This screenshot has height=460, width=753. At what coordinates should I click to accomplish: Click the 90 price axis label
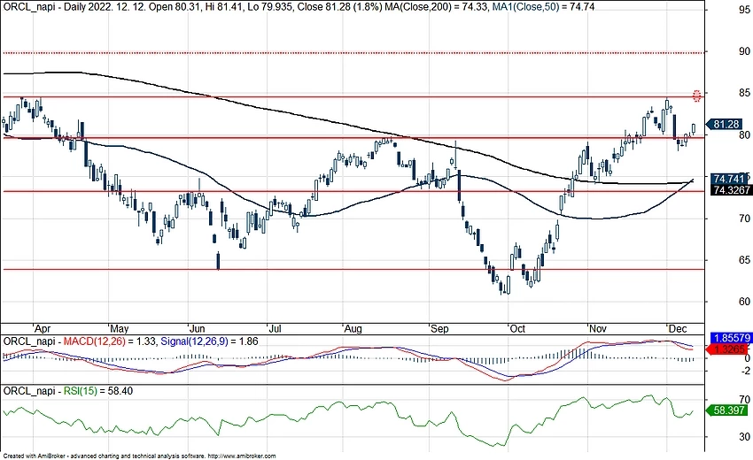click(x=744, y=51)
